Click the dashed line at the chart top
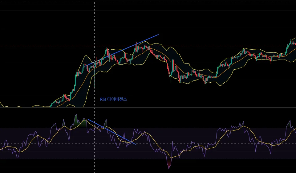Screen dimensions: 296x173 click(148, 2)
